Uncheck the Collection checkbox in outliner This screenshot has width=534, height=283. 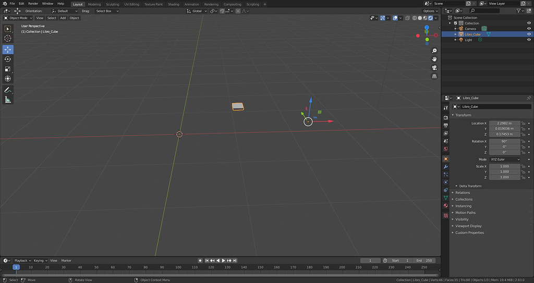[x=455, y=23]
